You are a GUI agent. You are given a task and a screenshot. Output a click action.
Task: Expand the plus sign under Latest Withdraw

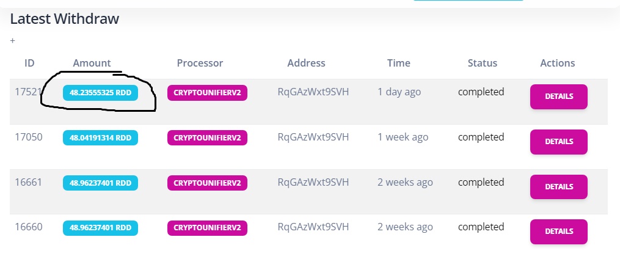pyautogui.click(x=13, y=41)
